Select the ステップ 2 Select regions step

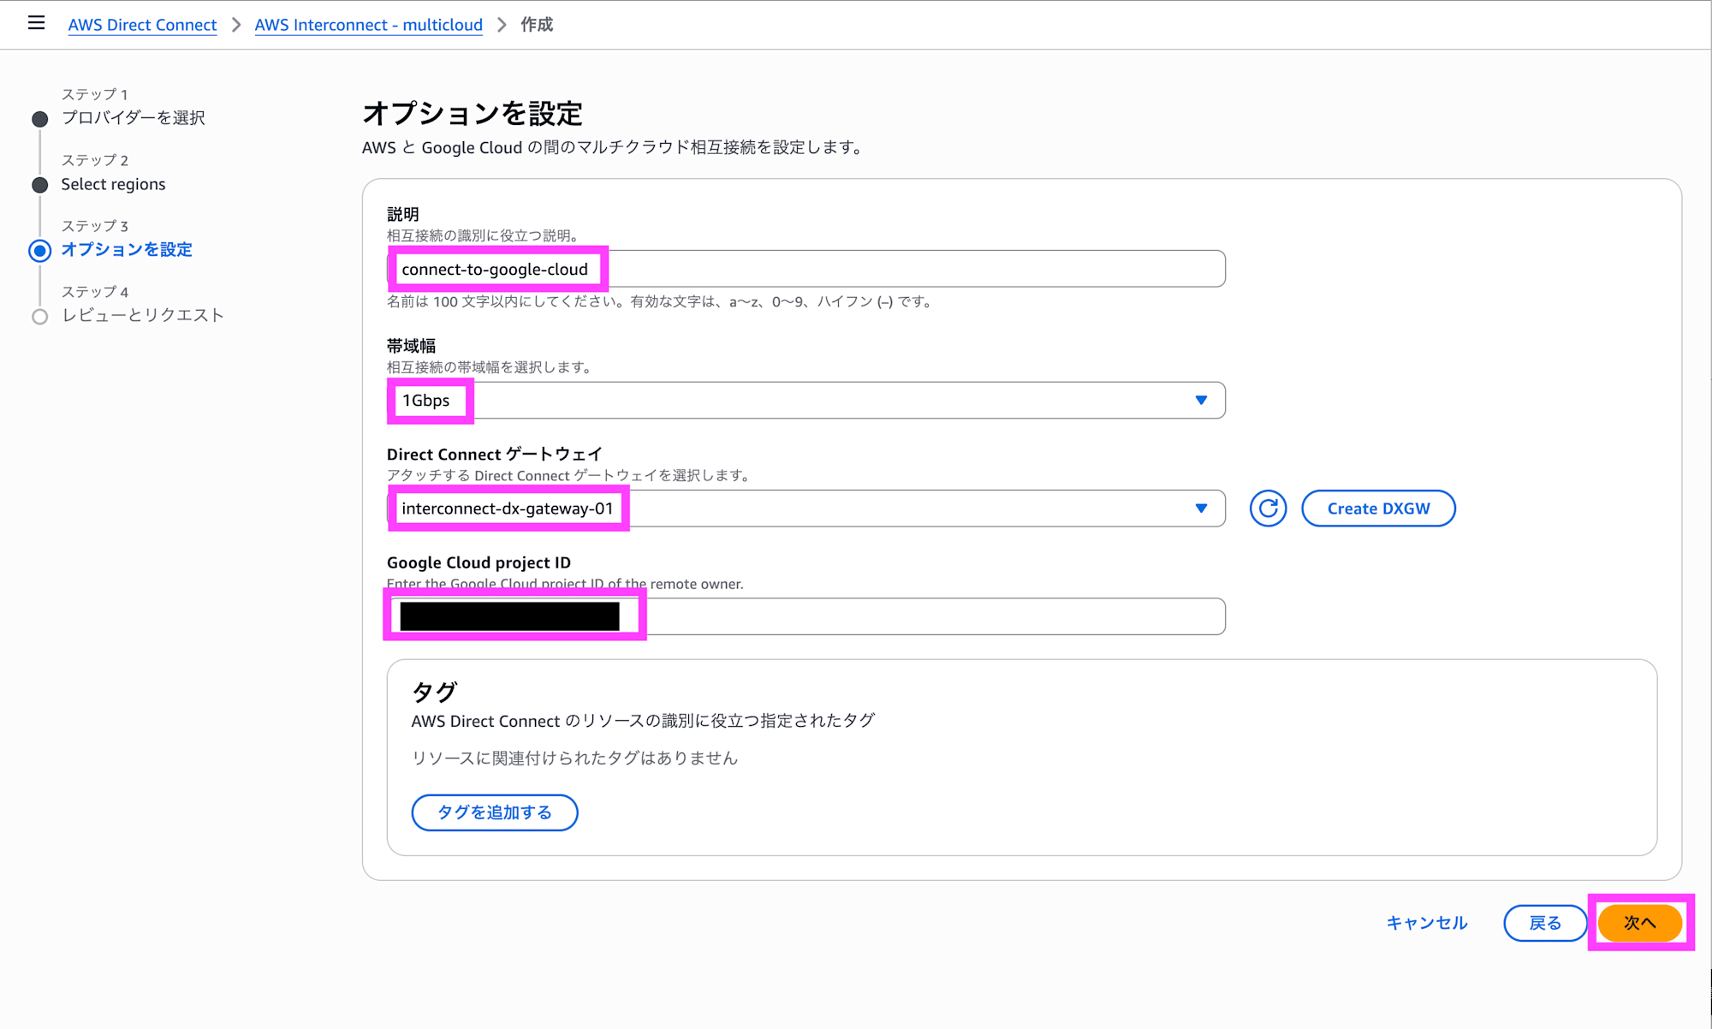[x=113, y=184]
